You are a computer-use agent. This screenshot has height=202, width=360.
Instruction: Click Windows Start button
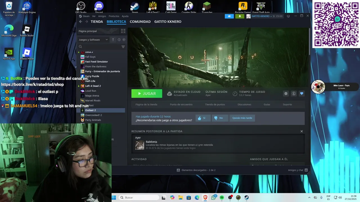pos(114,198)
